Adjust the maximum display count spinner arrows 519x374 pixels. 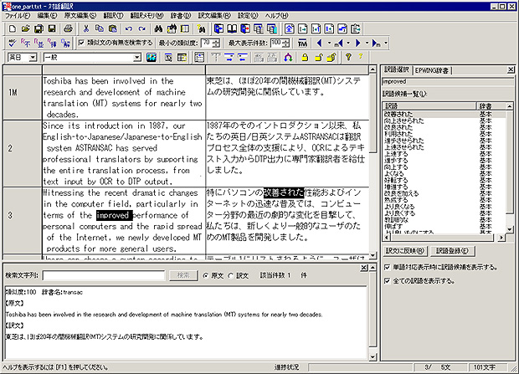[286, 43]
